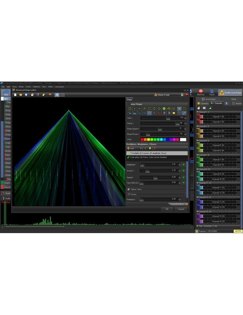
Task: Collapse the Channel 1, 2 group
Action: (198, 112)
